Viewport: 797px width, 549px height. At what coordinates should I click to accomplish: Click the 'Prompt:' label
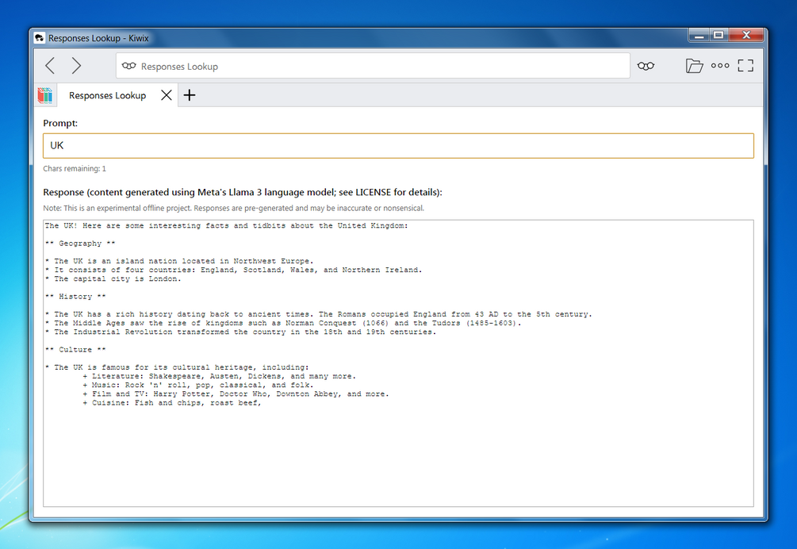pos(60,123)
